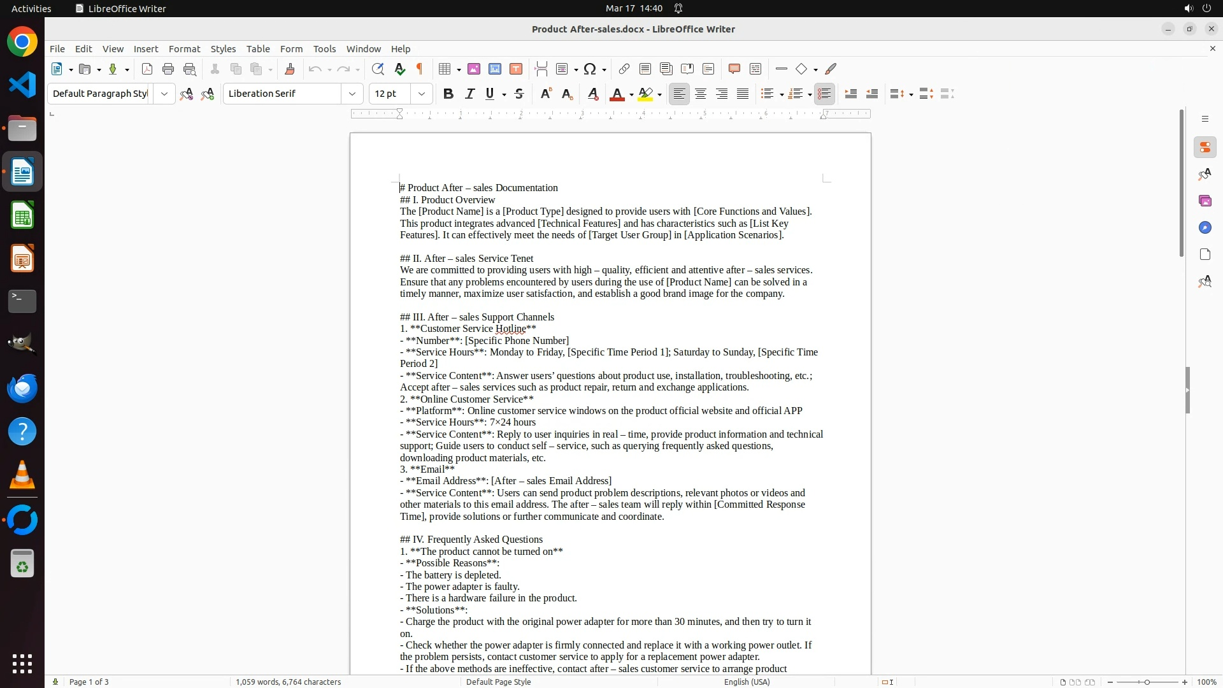Click Insert Hyperlink icon
The image size is (1223, 688).
point(624,69)
